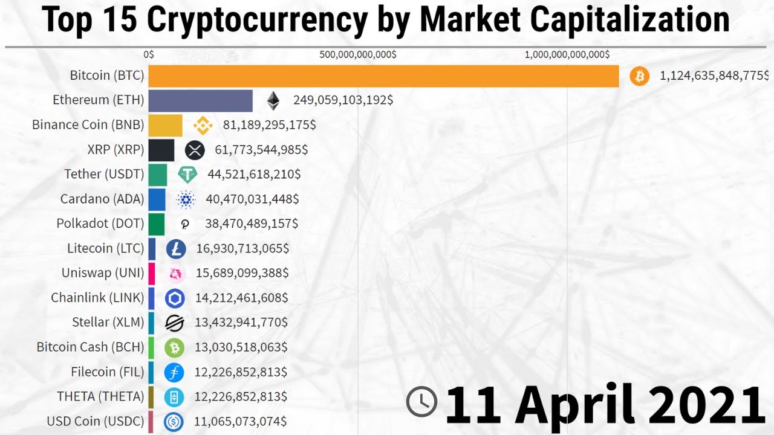The height and width of the screenshot is (435, 774).
Task: Click the orange Bitcoin logo icon
Action: 639,76
